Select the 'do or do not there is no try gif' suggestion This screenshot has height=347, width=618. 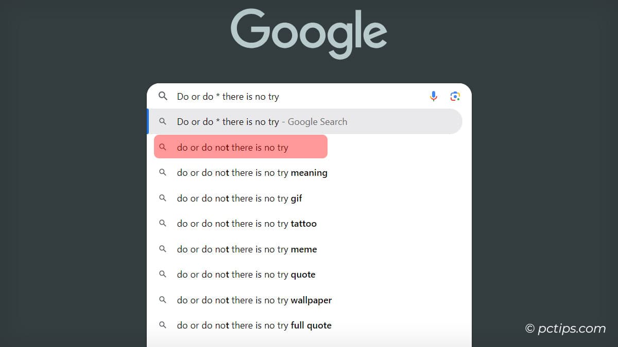pyautogui.click(x=239, y=198)
